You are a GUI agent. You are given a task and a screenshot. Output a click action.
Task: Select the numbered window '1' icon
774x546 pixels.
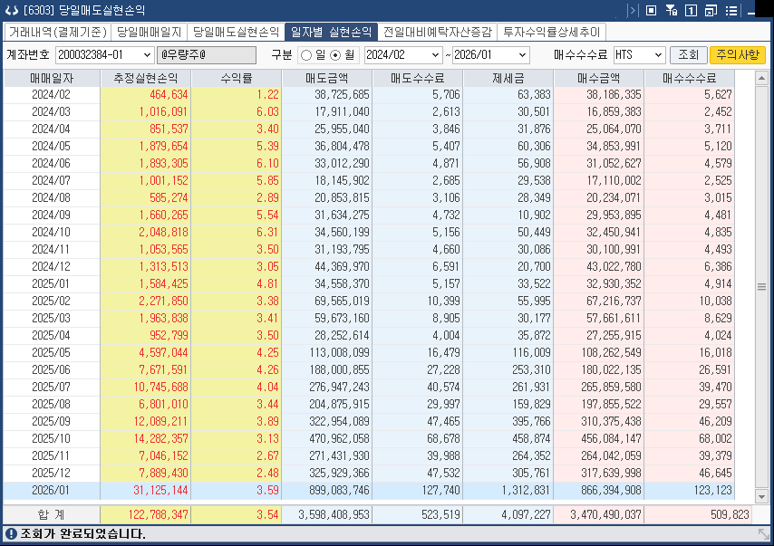point(691,10)
